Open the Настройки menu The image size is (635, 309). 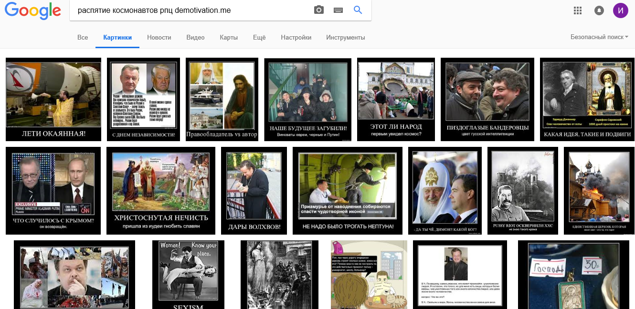point(296,38)
